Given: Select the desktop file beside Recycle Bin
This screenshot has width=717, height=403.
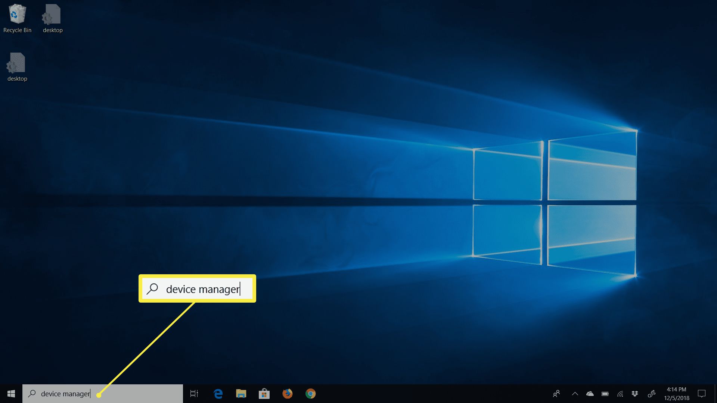Looking at the screenshot, I should click(x=53, y=19).
